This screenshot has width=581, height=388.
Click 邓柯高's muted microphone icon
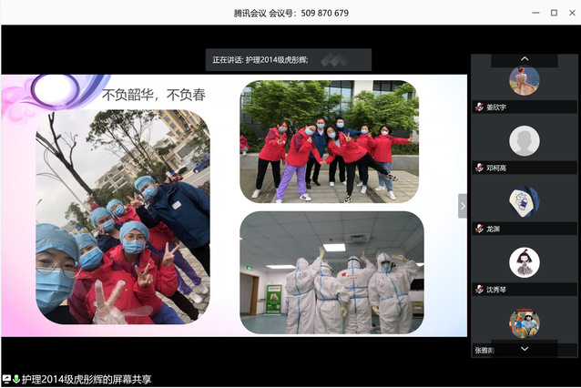click(479, 168)
